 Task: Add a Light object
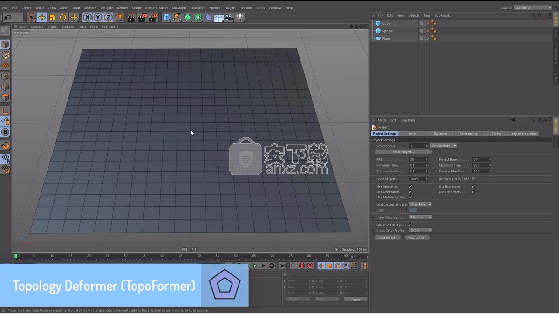240,17
